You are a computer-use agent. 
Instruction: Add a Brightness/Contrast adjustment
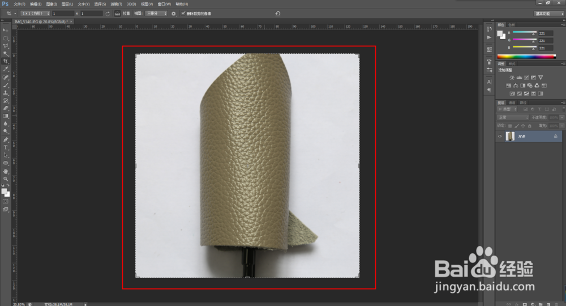(512, 78)
